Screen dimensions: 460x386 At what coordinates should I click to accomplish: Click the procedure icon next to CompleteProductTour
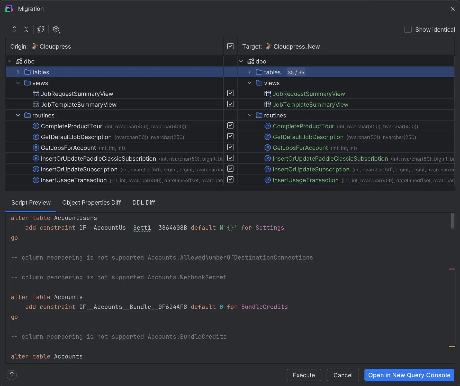tap(36, 126)
